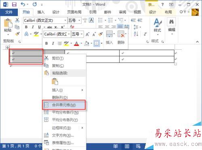The height and width of the screenshot is (150, 202).
Task: Click the borders icon in mini toolbar
Action: [97, 43]
